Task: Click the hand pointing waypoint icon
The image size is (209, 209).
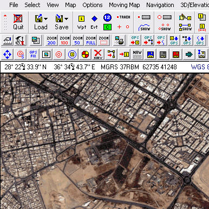Action: [185, 17]
